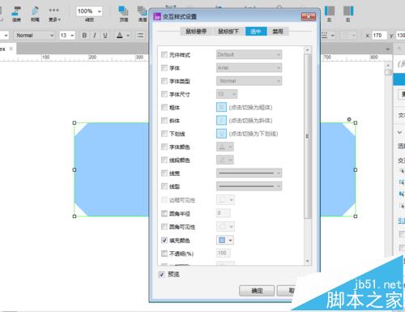The width and height of the screenshot is (405, 312).
Task: Click the bold toggle button in dialog
Action: pos(221,107)
